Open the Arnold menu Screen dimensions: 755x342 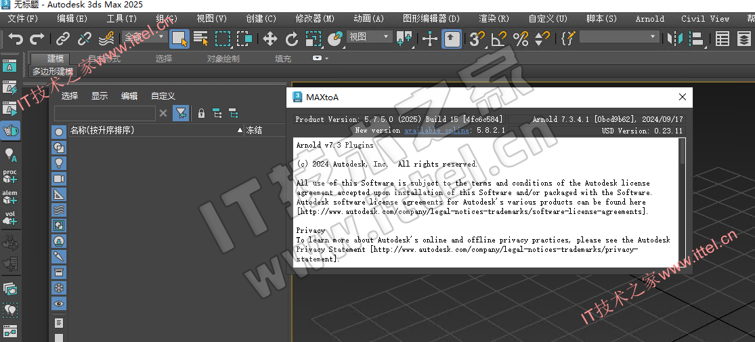pyautogui.click(x=649, y=19)
